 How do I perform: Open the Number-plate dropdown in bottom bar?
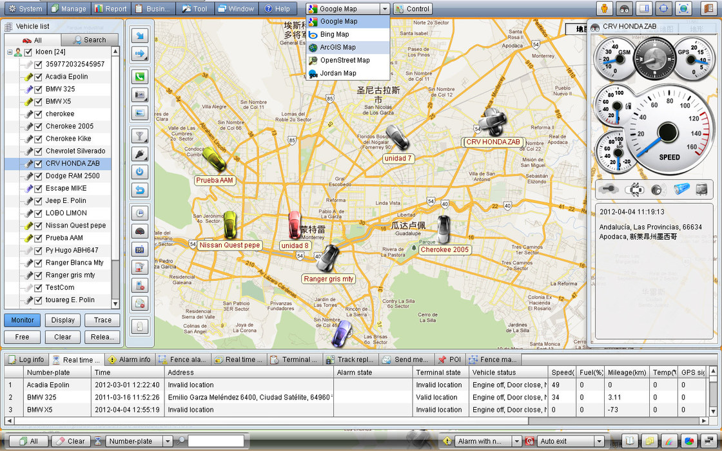tap(168, 441)
